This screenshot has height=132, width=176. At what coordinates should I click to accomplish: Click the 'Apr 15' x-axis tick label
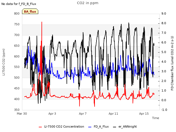click(x=144, y=114)
